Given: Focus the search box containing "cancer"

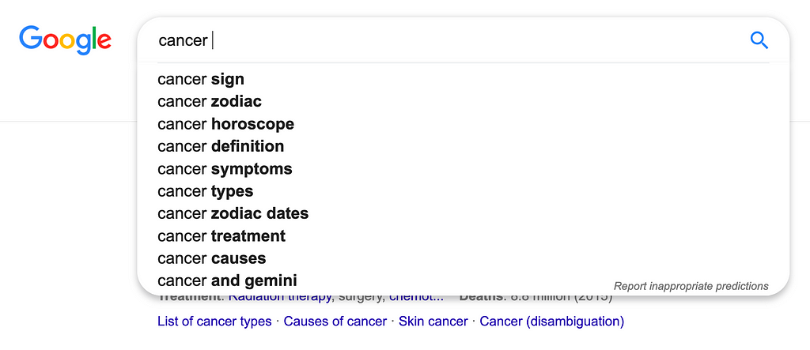Looking at the screenshot, I should pos(443,40).
